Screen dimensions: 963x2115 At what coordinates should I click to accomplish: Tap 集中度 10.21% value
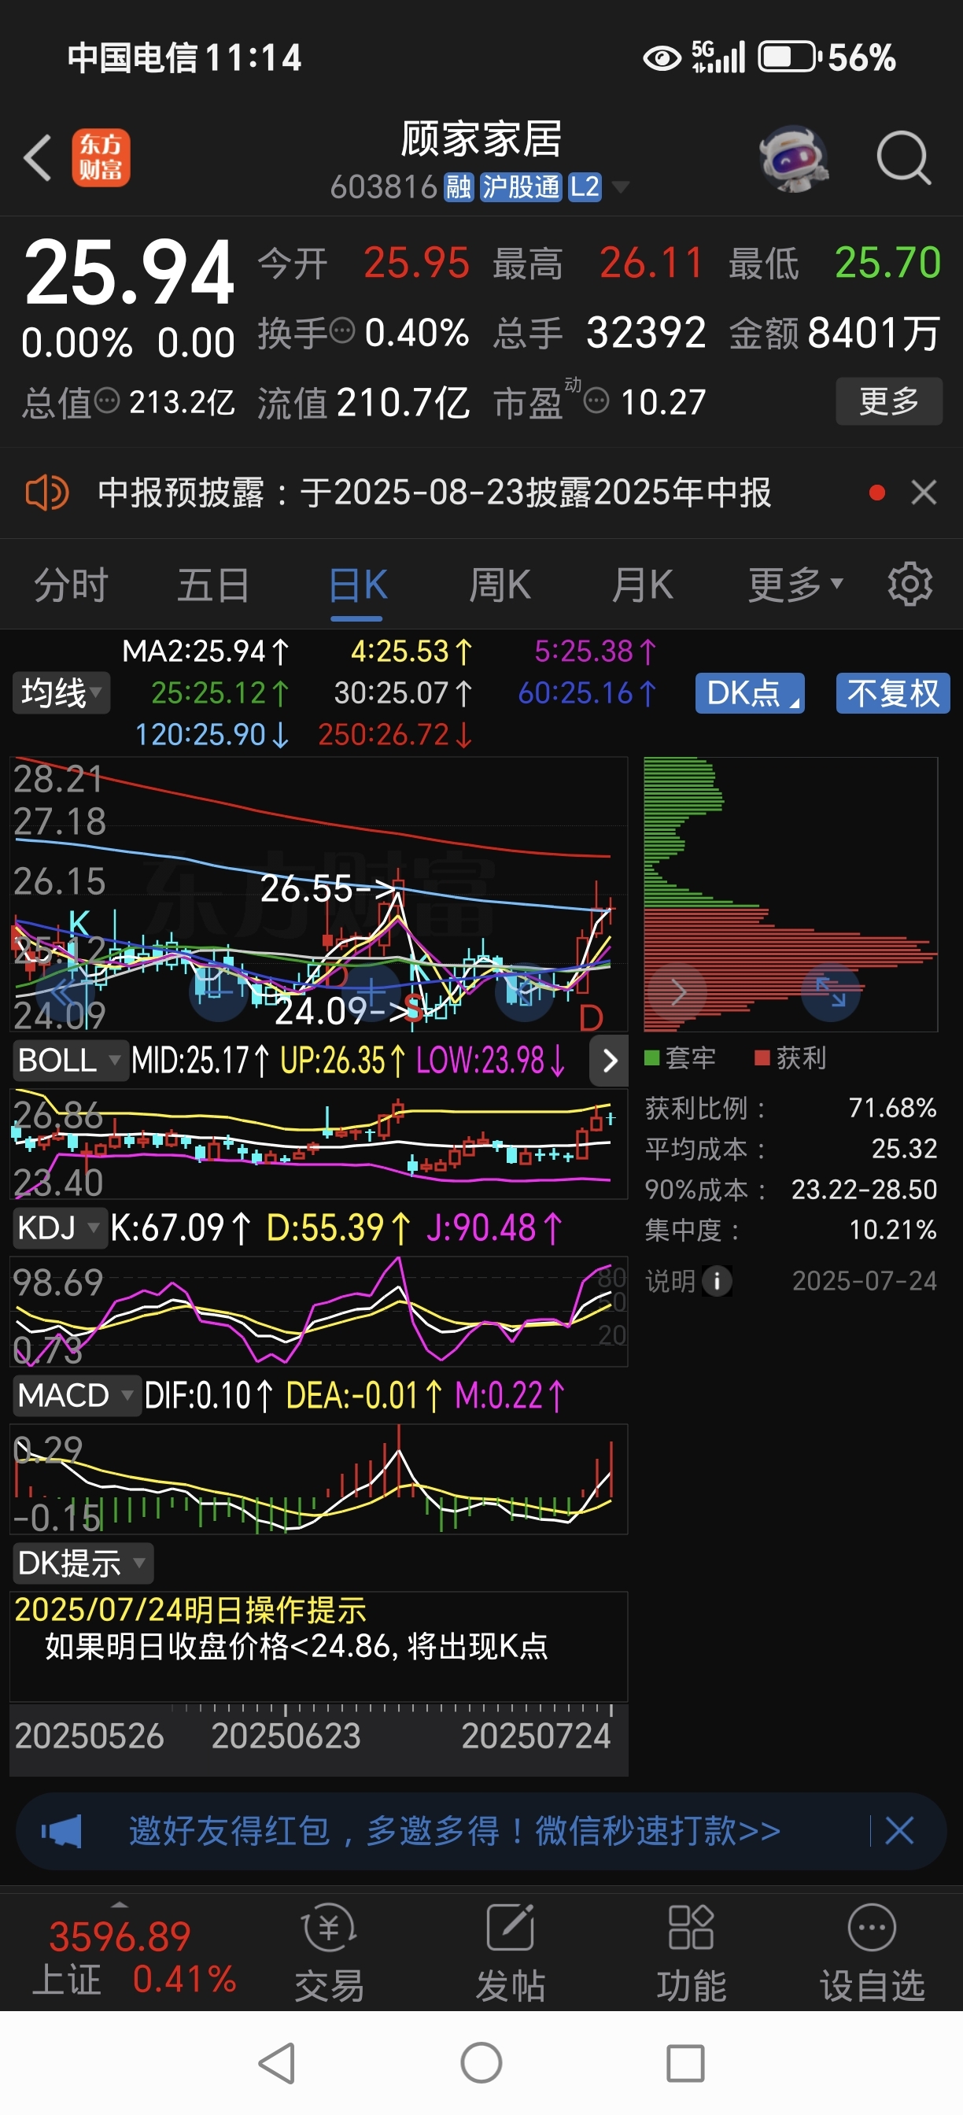point(892,1230)
